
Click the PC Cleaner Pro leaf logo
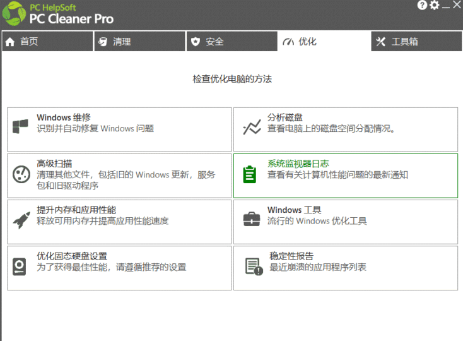tap(14, 13)
